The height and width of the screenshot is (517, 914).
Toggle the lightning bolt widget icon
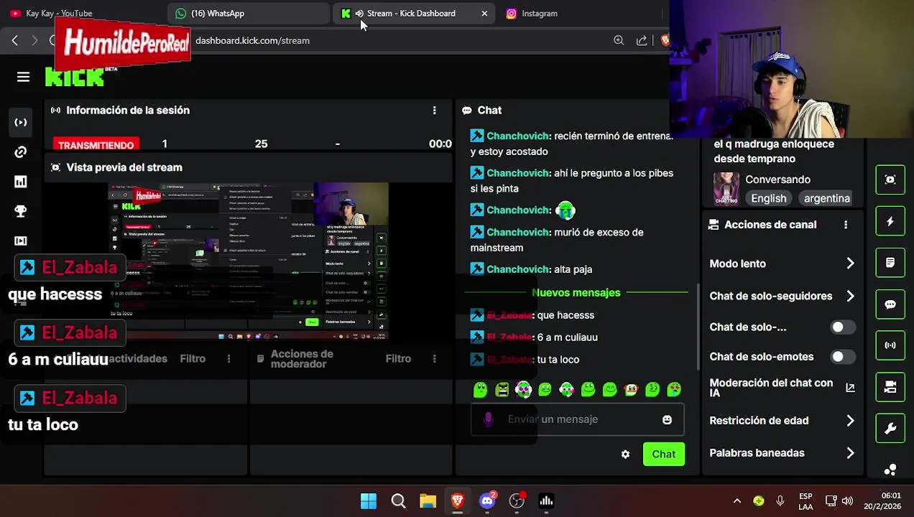click(x=890, y=221)
